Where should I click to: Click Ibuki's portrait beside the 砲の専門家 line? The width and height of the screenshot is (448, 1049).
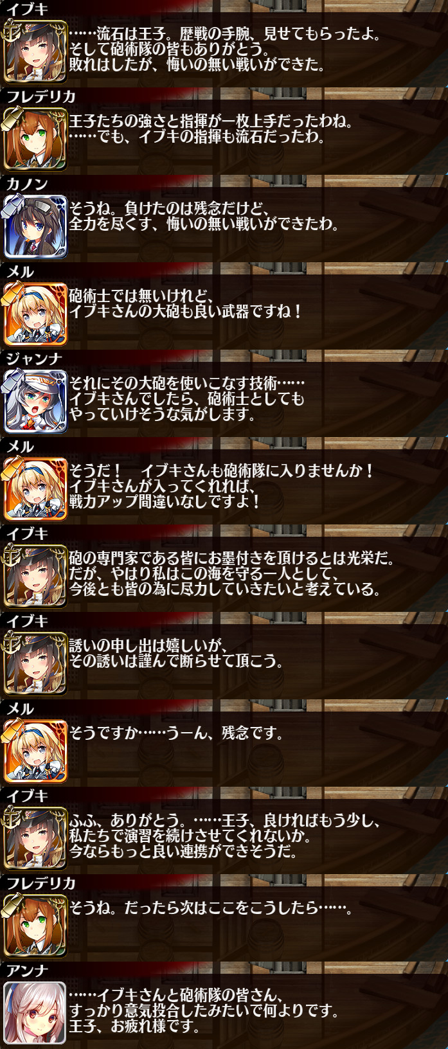[35, 577]
